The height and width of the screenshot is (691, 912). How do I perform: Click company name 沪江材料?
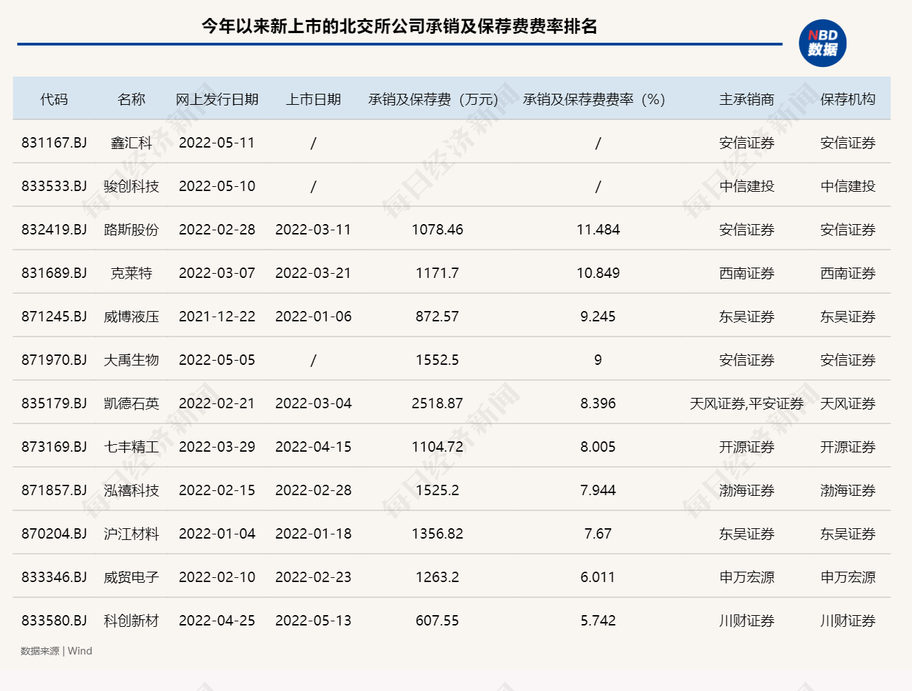[131, 534]
